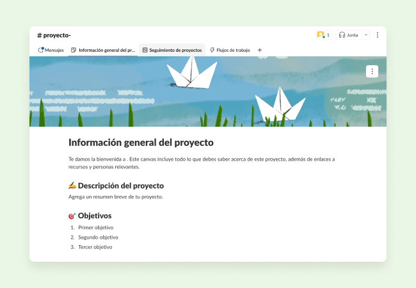Click the Información general del proyecto heading
The image size is (416, 288).
141,142
